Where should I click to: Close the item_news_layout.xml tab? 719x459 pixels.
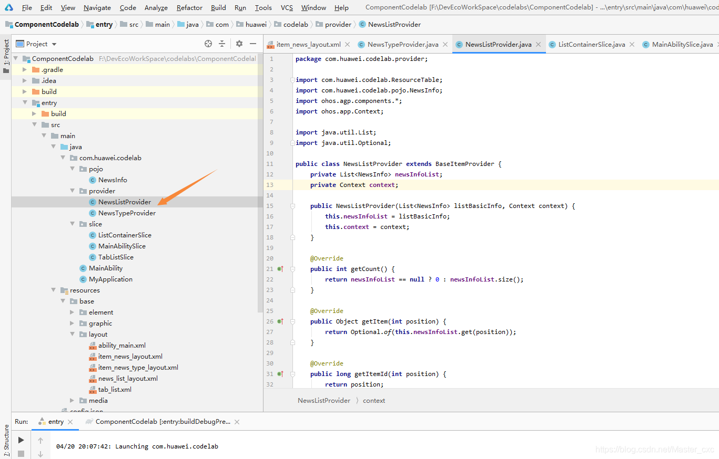[348, 45]
